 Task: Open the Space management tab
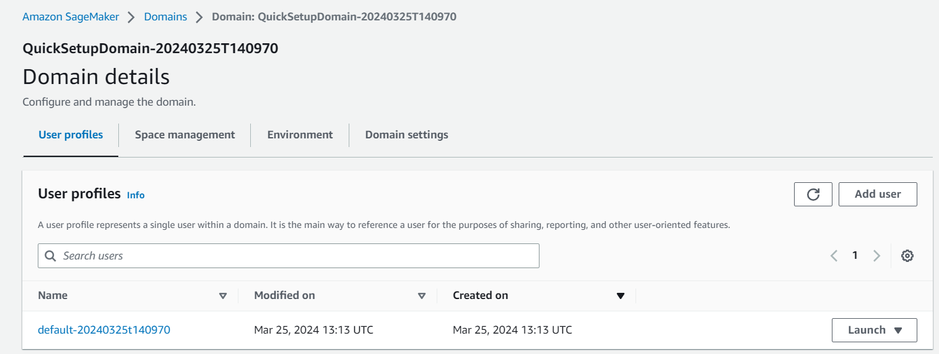coord(185,135)
